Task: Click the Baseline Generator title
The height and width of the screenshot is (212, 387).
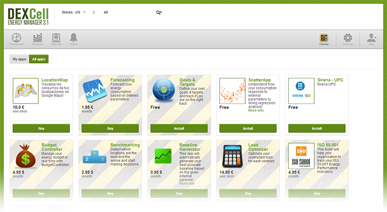Action: (x=190, y=147)
